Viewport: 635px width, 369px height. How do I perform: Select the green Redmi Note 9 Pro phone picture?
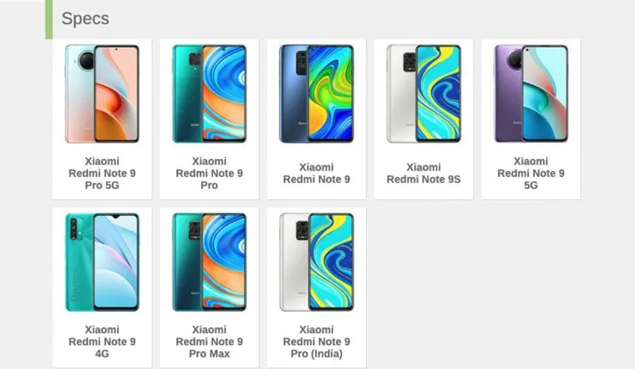click(x=209, y=94)
